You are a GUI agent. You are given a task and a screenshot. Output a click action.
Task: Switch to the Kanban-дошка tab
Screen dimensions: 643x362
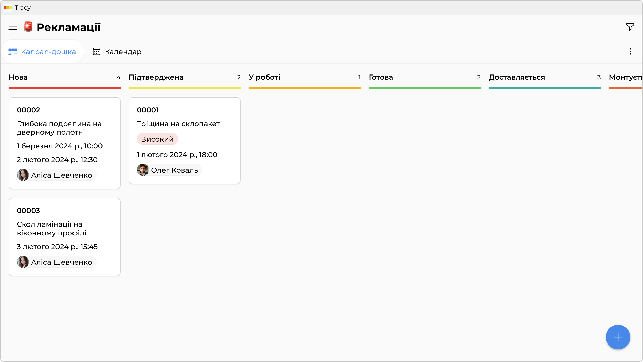(42, 52)
